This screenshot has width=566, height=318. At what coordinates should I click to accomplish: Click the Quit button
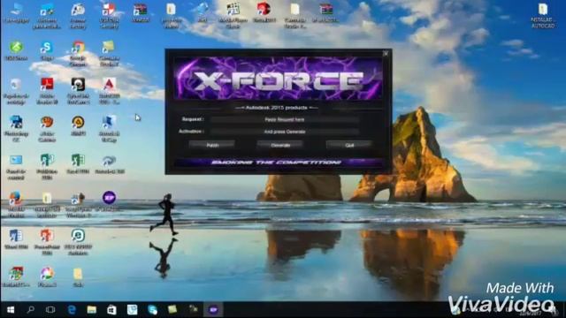[x=349, y=145]
